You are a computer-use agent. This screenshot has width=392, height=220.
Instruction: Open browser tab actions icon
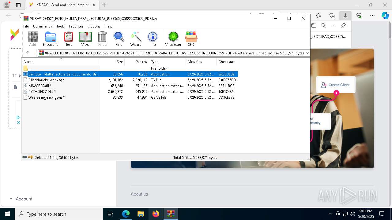point(18,5)
